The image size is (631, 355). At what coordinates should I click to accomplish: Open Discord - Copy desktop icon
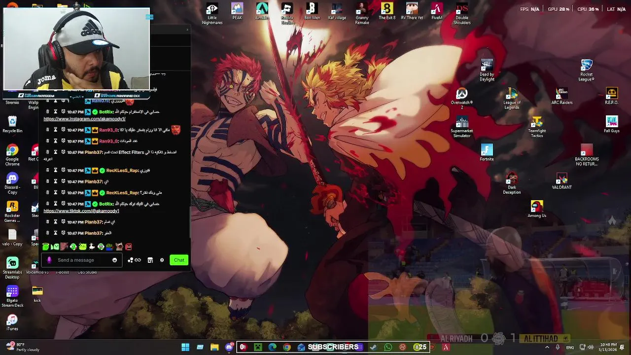point(12,183)
